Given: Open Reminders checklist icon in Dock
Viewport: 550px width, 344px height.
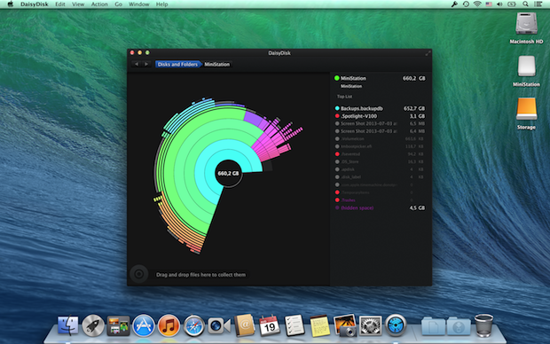Looking at the screenshot, I should [x=295, y=325].
